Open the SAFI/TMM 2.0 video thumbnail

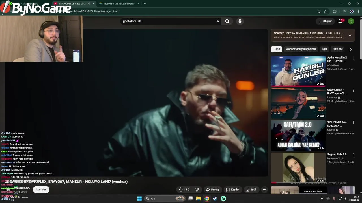coord(298,135)
